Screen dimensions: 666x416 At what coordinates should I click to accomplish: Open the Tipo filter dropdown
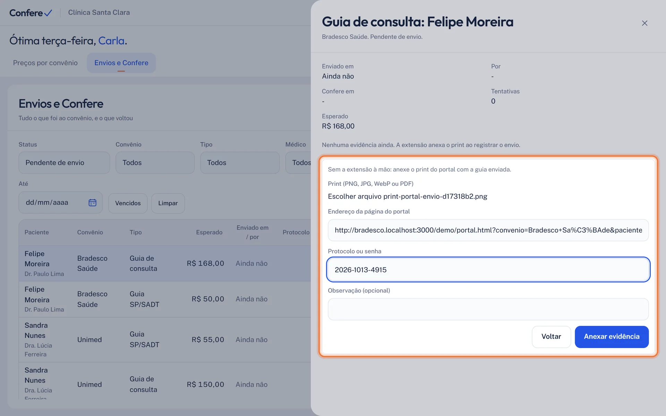[240, 163]
